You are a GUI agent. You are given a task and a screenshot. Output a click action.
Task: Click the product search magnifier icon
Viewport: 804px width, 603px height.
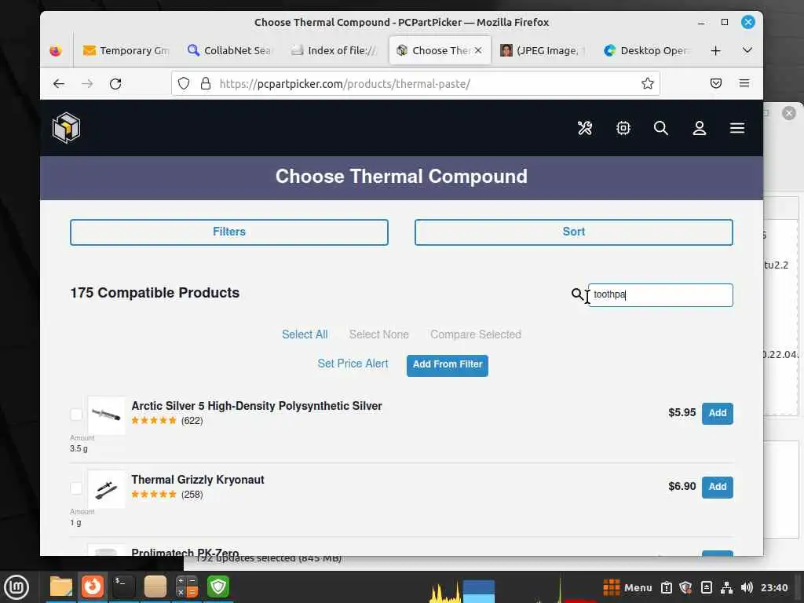tap(577, 294)
